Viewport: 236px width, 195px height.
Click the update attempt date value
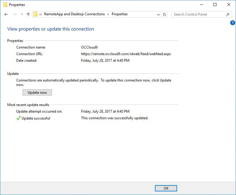(105, 111)
